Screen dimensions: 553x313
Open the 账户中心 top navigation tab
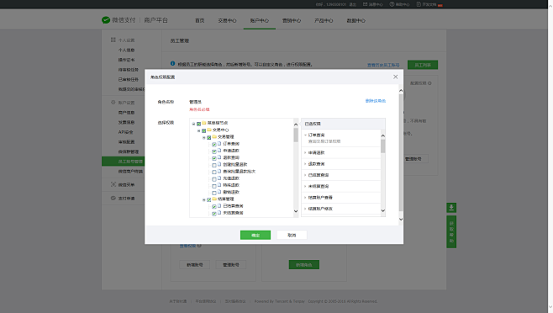259,20
